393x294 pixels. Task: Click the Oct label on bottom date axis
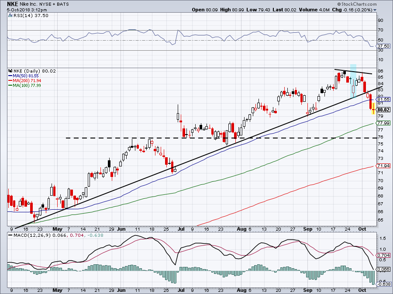[362, 290]
